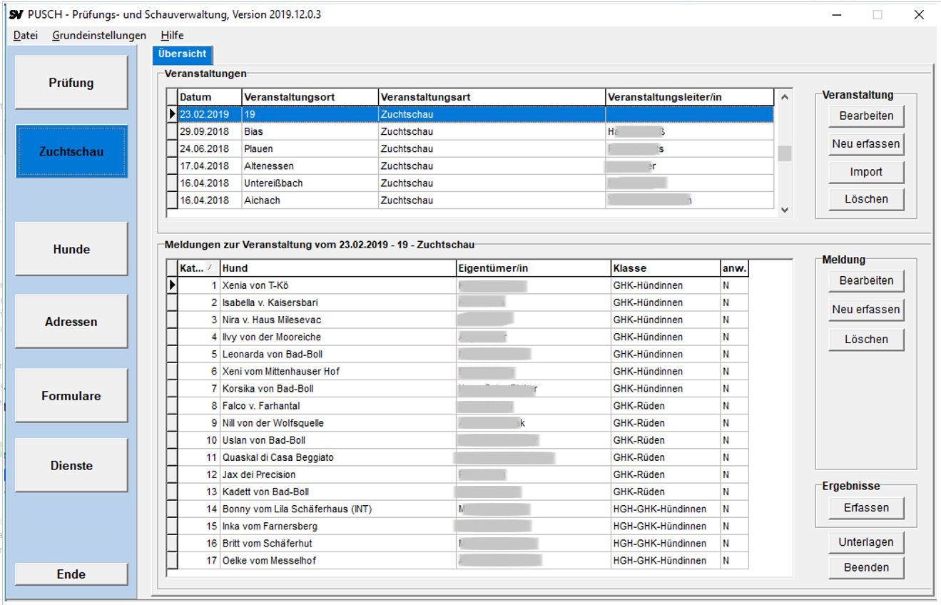This screenshot has height=605, width=941.
Task: Click the Datum column header
Action: click(209, 97)
